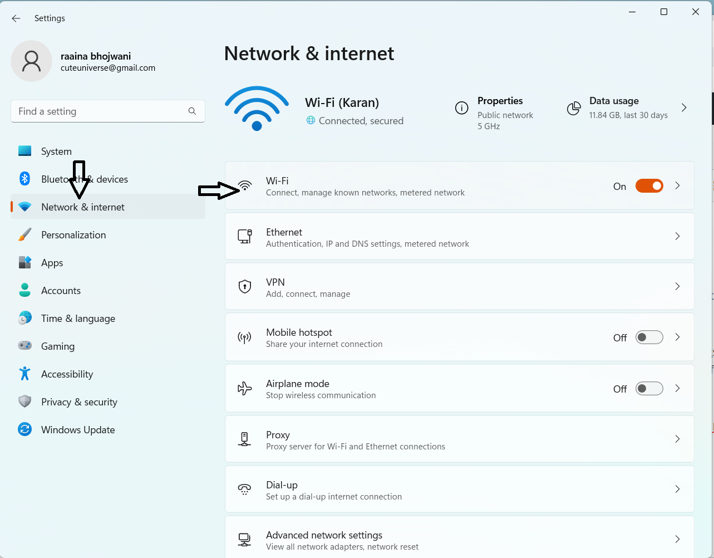Expand the Wi-Fi row chevron
Screen dimensions: 714x558
677,186
